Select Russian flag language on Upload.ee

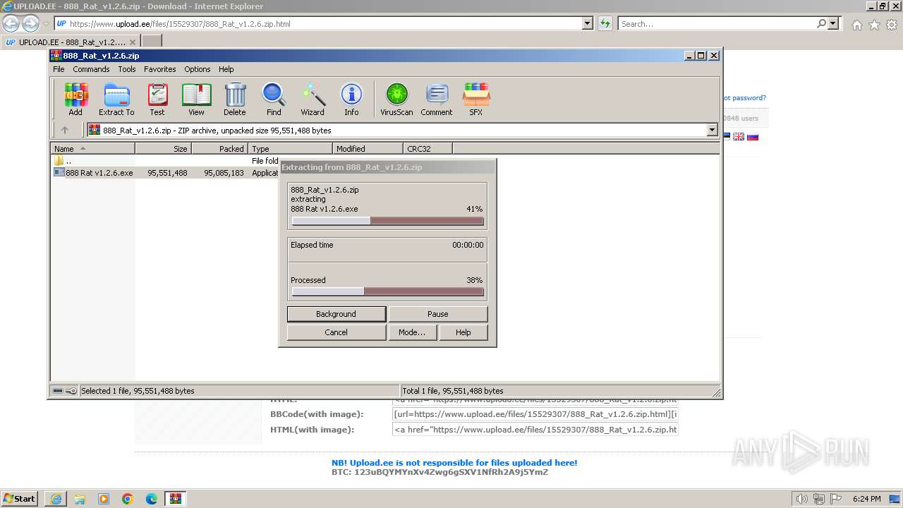(x=753, y=136)
